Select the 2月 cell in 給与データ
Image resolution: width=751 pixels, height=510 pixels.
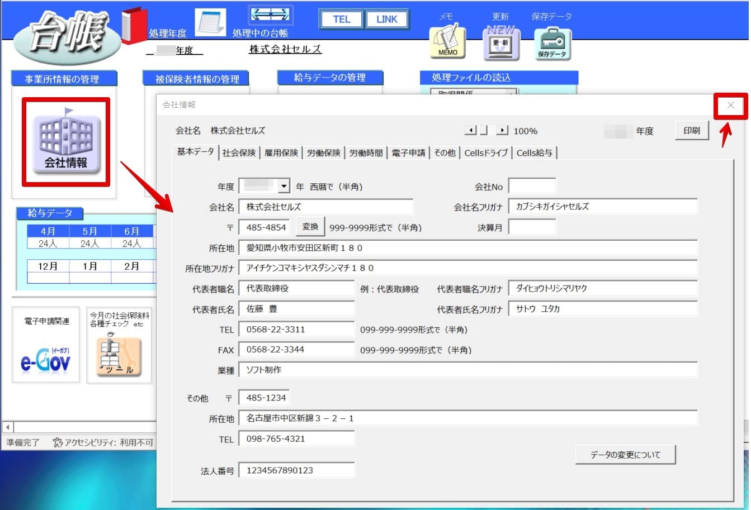[131, 266]
